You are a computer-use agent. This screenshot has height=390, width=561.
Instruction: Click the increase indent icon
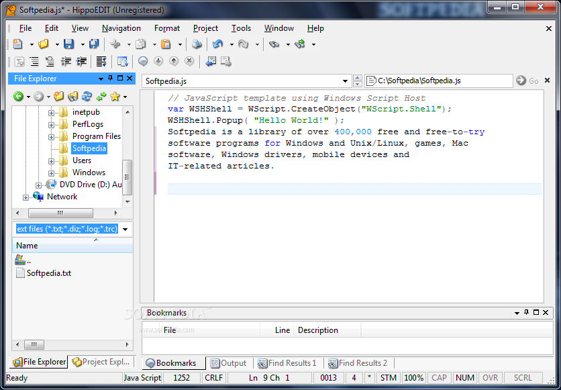point(82,62)
